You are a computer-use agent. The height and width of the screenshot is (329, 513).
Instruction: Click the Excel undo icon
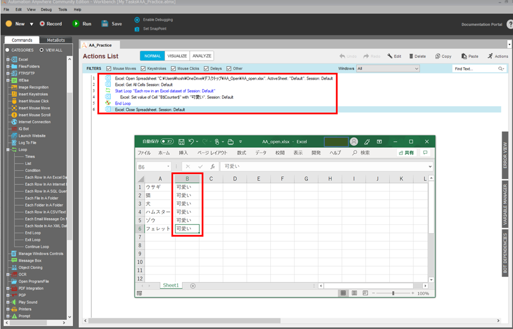tap(192, 142)
